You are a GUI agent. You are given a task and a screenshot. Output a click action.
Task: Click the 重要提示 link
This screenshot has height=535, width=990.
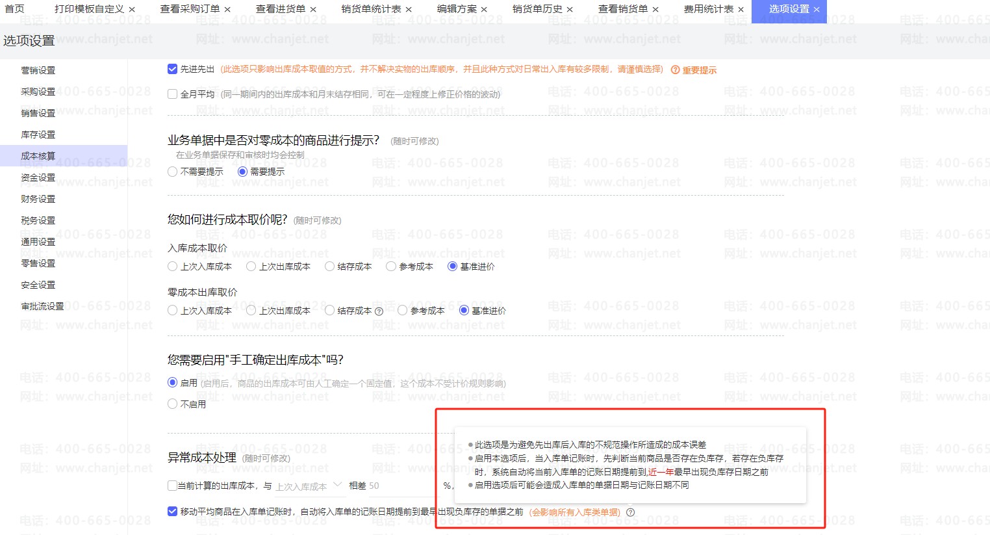coord(700,70)
